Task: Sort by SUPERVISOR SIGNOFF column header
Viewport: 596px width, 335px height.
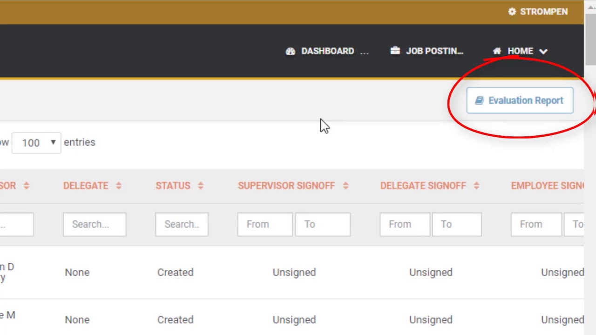Action: 286,186
